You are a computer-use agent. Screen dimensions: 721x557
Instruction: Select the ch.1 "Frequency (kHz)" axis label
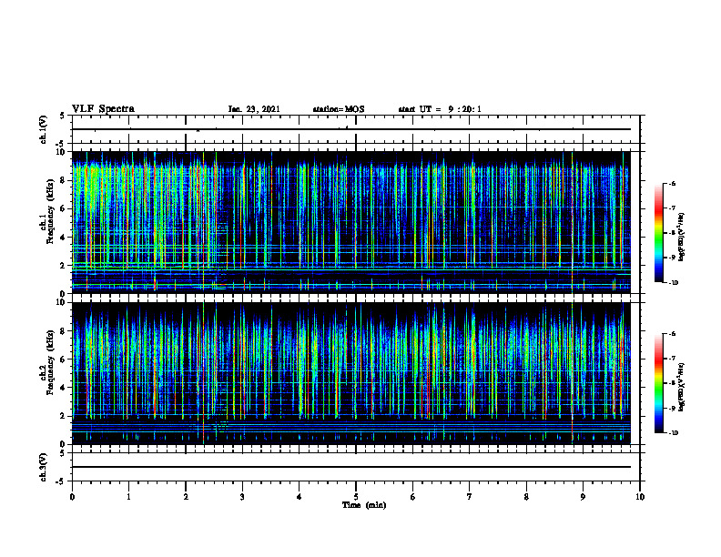(50, 211)
